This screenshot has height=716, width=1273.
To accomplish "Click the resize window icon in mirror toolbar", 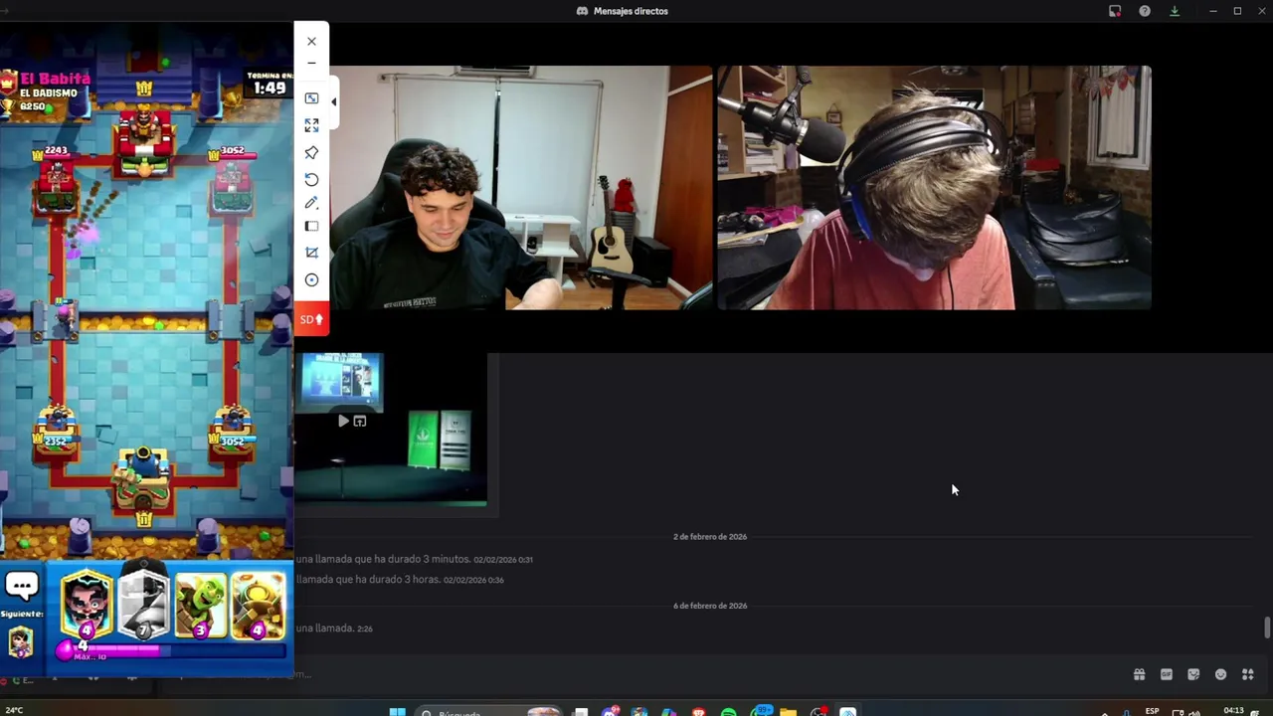I will 311,98.
